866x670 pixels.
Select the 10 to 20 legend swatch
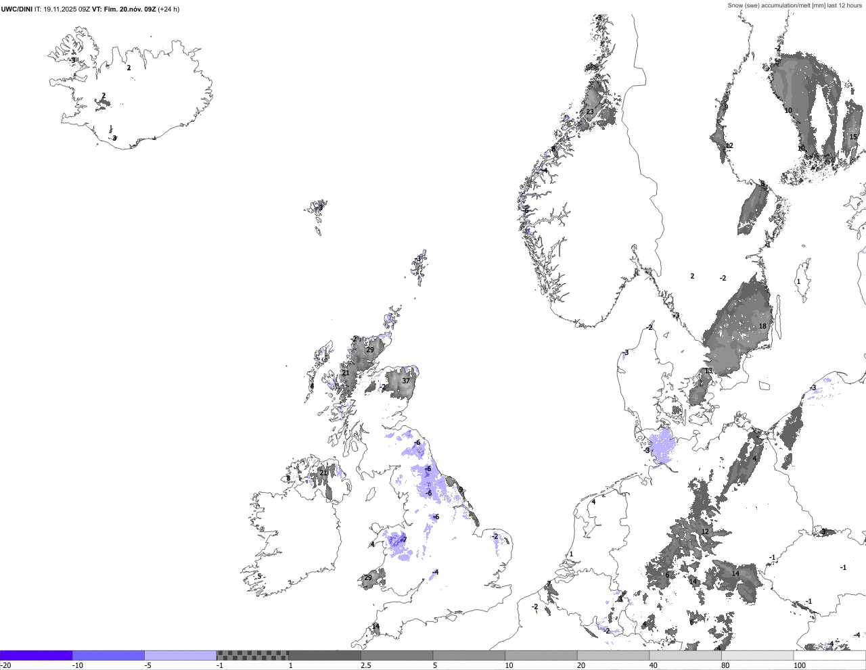541,655
